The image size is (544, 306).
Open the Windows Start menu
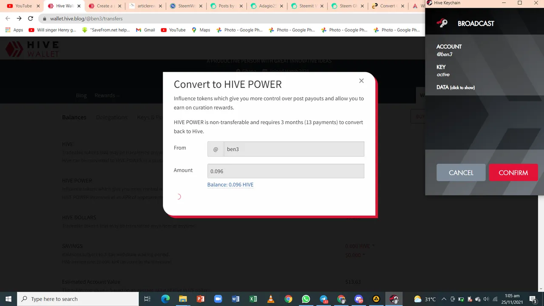(x=8, y=299)
